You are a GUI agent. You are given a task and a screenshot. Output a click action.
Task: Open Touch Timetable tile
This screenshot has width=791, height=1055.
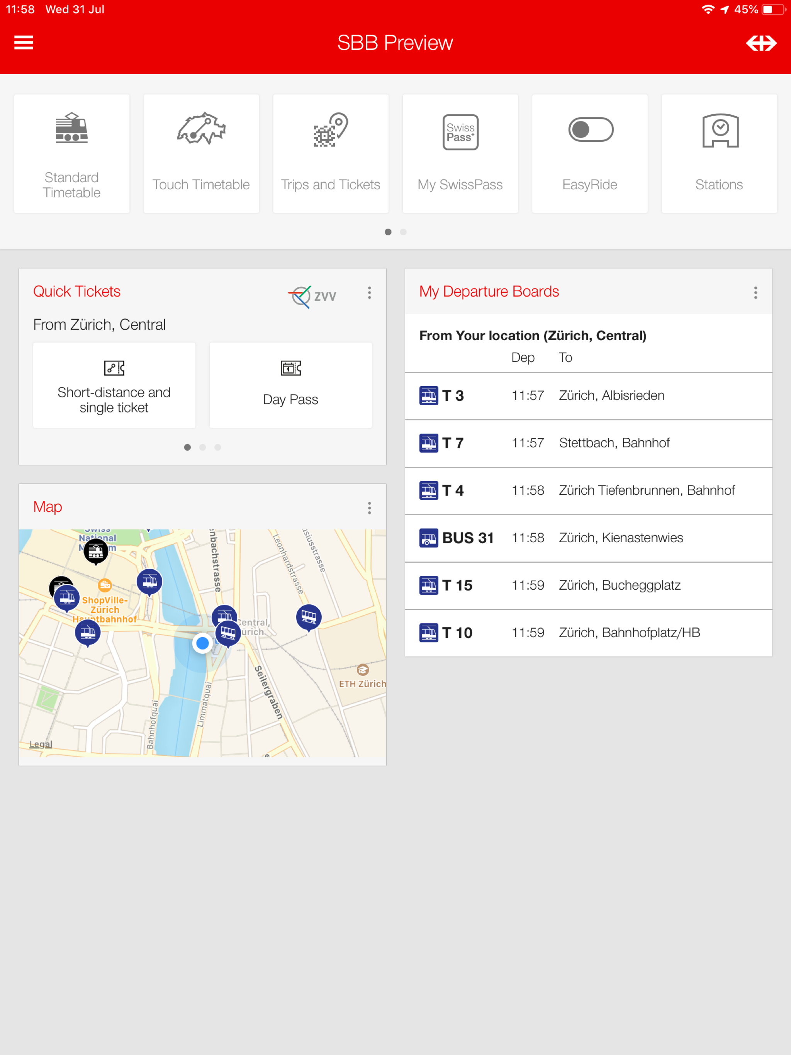(x=201, y=154)
